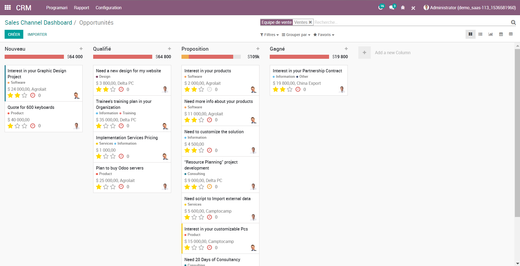Set third star on Partnership Contract card
Viewport: 520px width, 266px height.
click(290, 89)
